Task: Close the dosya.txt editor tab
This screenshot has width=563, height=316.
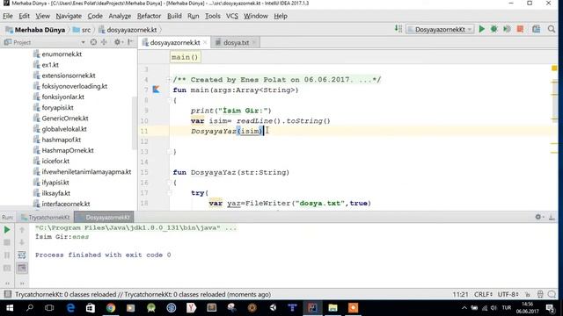Action: (254, 42)
